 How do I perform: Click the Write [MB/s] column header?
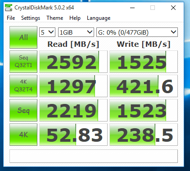pyautogui.click(x=144, y=44)
